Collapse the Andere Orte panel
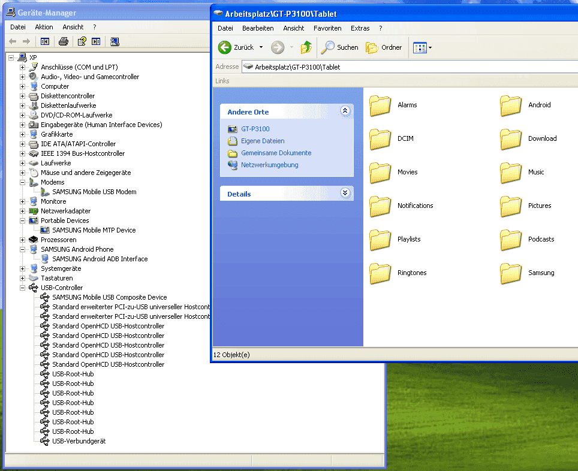 coord(345,111)
